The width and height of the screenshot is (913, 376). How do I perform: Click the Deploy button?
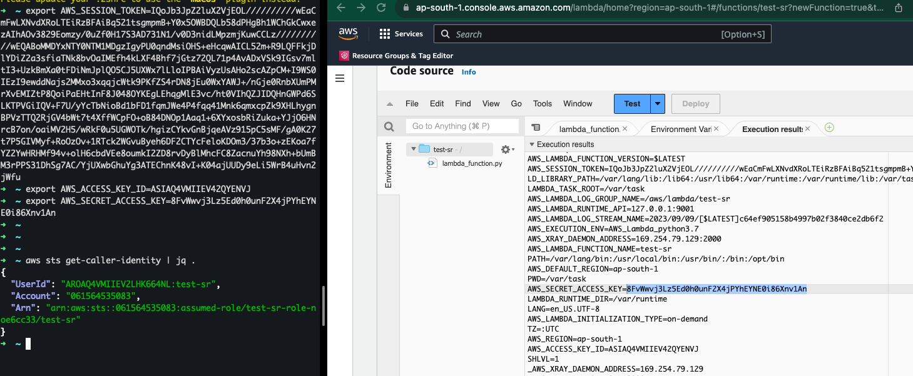(695, 104)
